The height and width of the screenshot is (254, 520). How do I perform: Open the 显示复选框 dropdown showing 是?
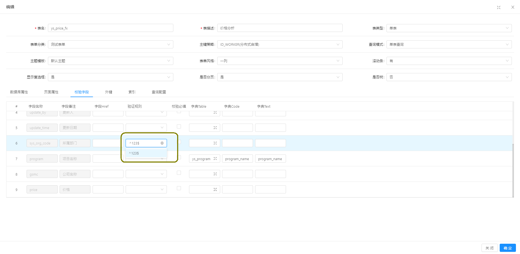tap(110, 77)
